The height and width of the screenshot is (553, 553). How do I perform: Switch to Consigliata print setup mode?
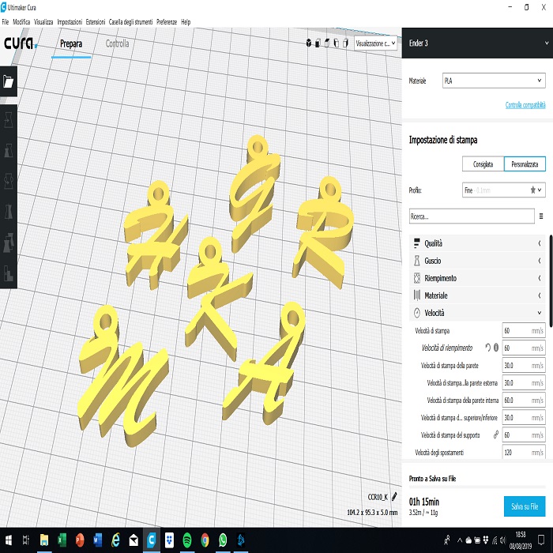coord(483,164)
